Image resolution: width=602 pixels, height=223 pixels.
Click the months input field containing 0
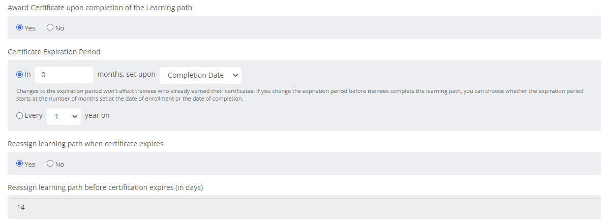pos(64,75)
